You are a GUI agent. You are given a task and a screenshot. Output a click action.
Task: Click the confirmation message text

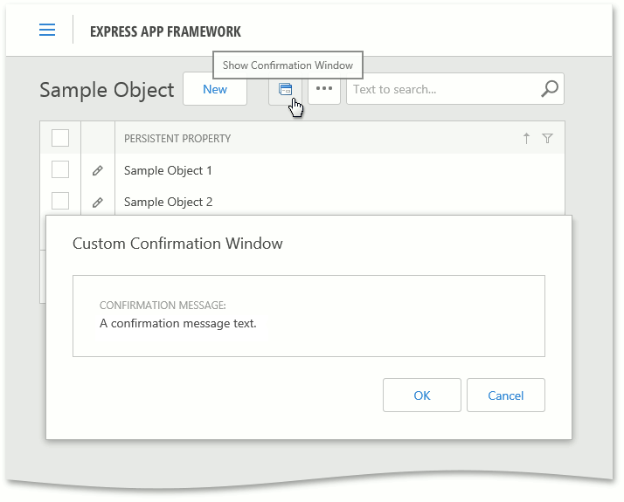click(x=178, y=324)
